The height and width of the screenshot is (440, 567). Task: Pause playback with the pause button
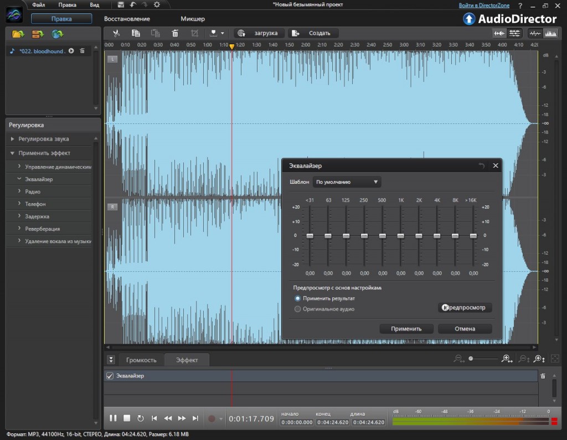tap(113, 418)
